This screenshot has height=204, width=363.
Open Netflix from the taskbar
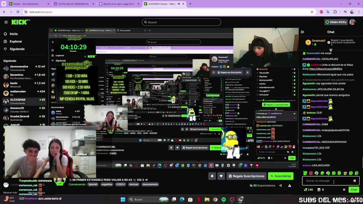click(199, 199)
